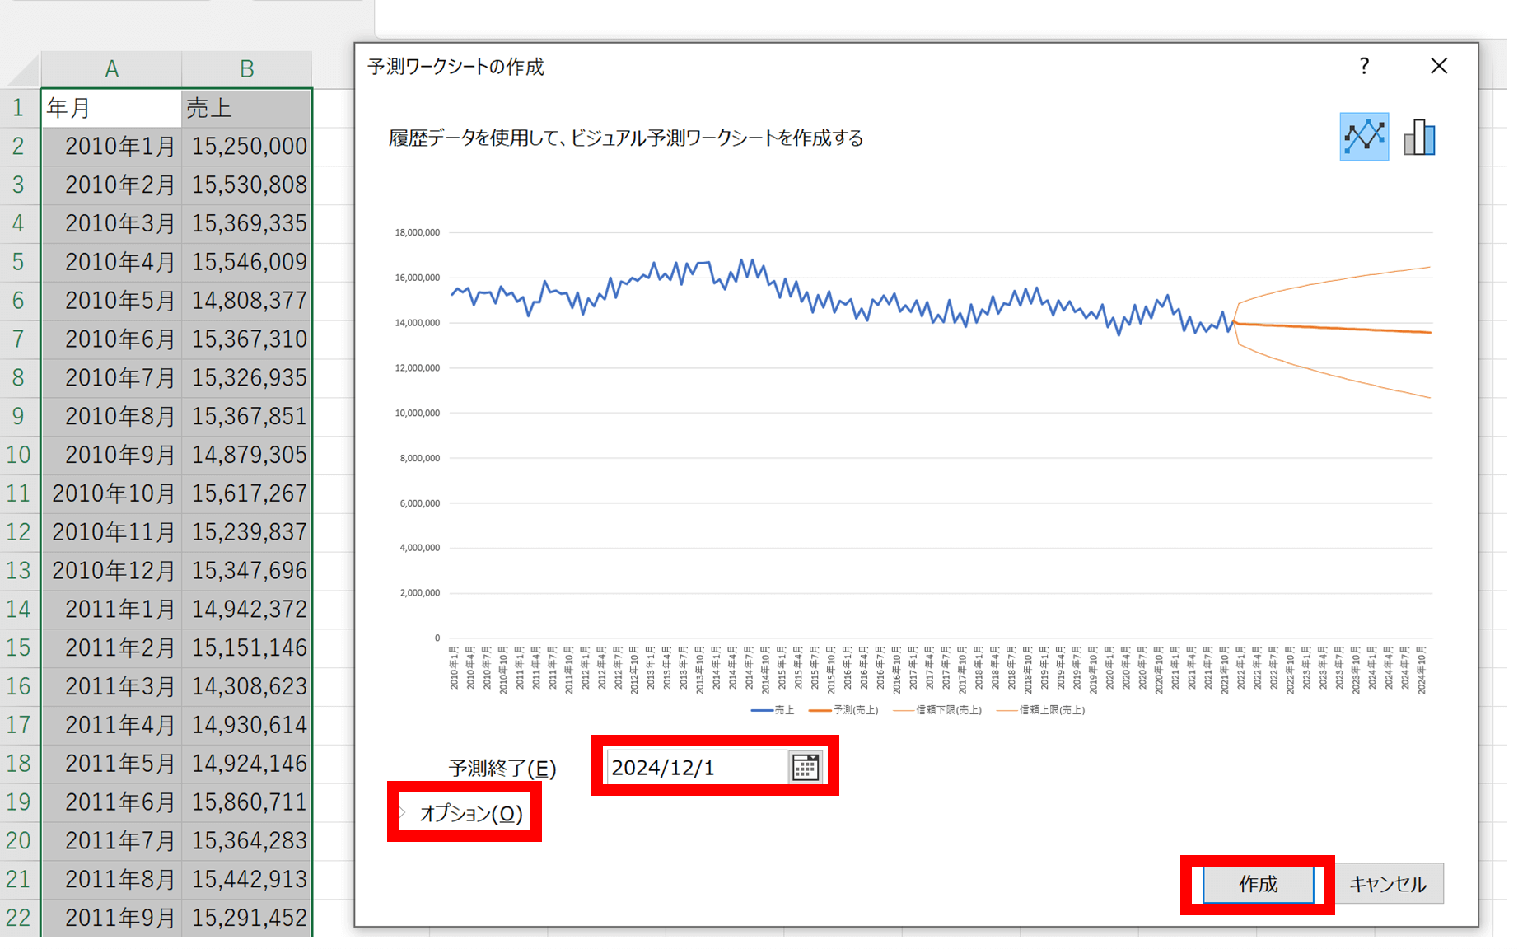1518x949 pixels.
Task: Open the calendar date picker
Action: click(806, 766)
